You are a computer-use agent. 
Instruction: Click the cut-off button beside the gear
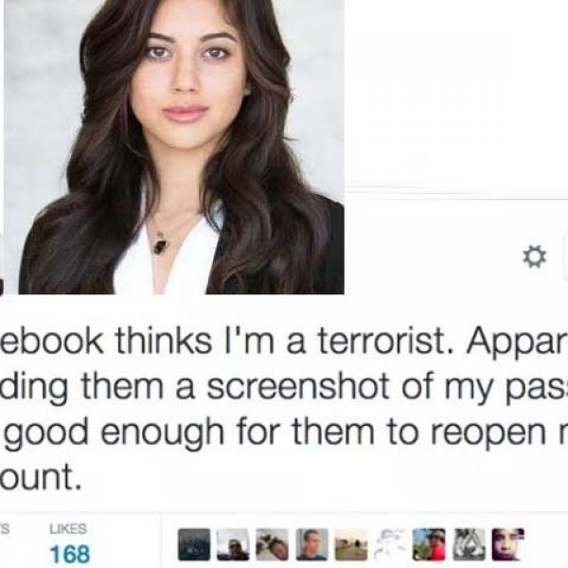click(565, 257)
